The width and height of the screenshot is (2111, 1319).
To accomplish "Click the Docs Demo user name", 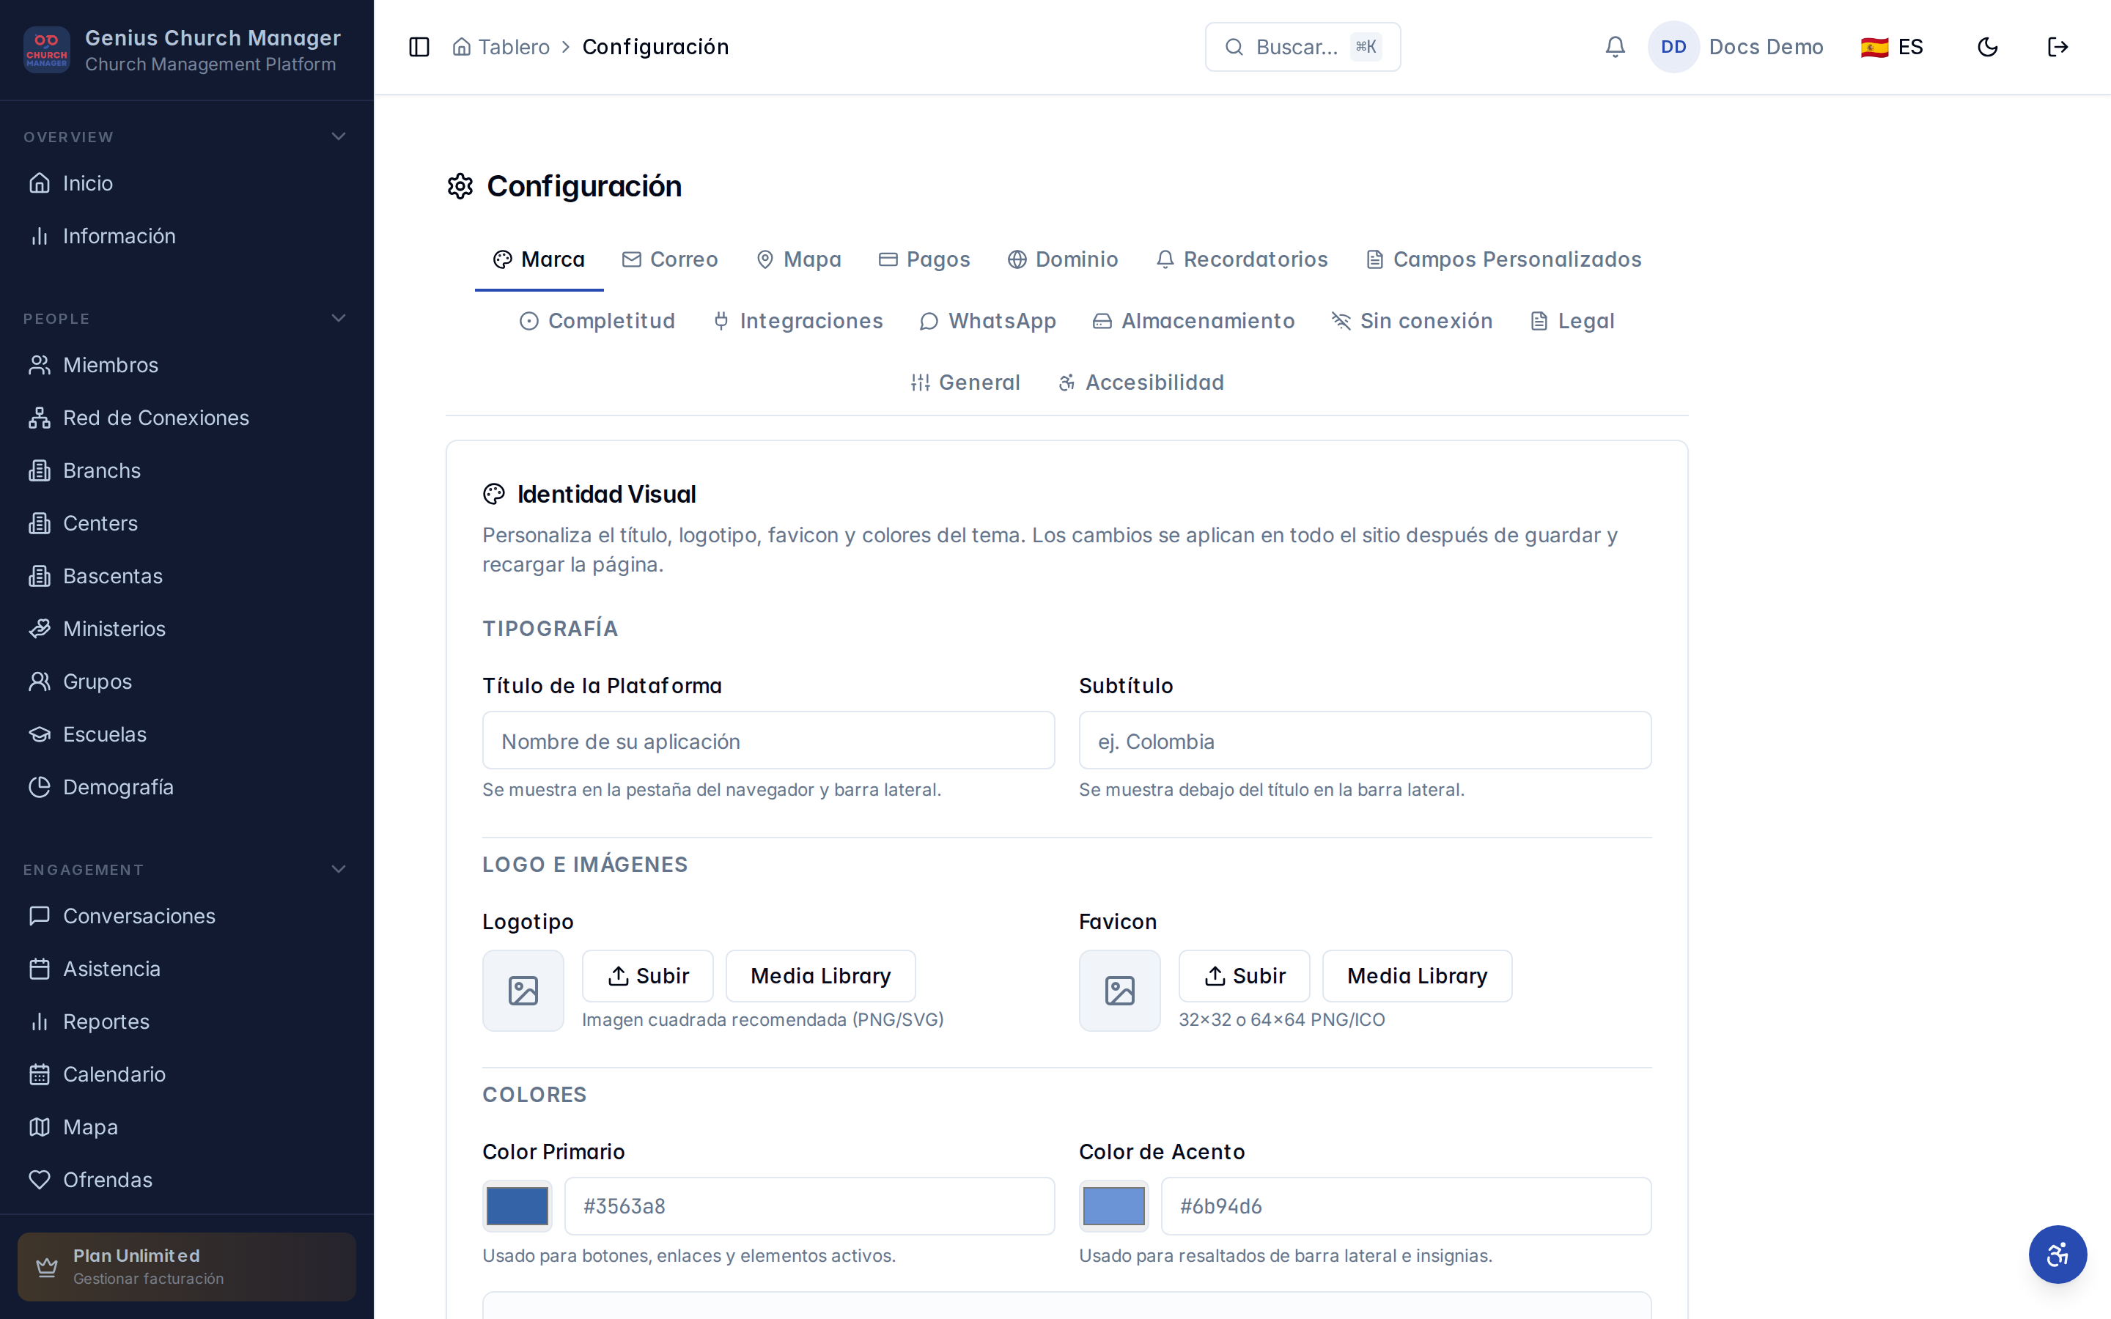I will coord(1766,47).
